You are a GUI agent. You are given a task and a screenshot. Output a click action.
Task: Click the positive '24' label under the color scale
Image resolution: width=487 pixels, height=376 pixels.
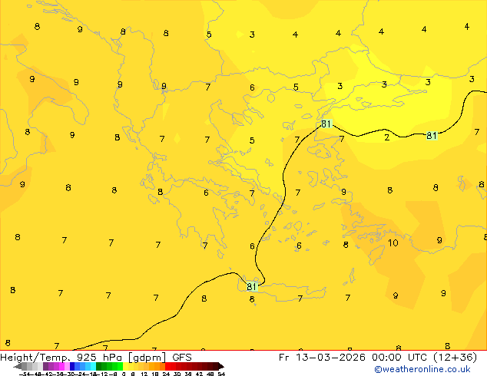coord(166,374)
